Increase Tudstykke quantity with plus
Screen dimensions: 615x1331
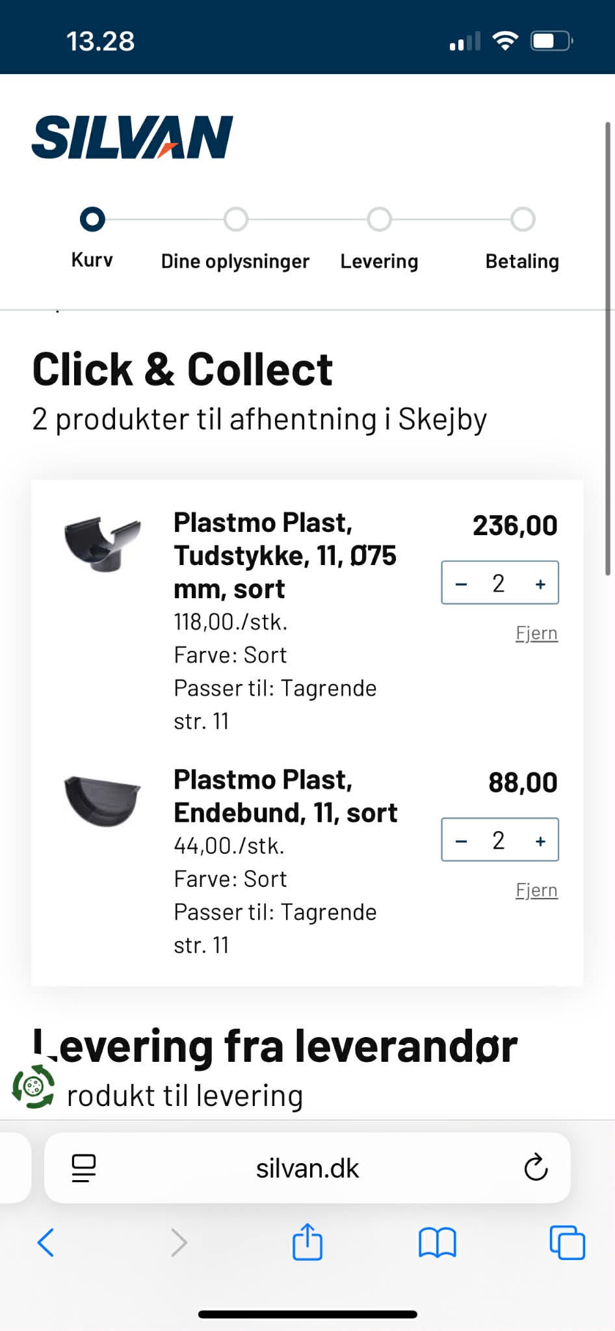(540, 584)
